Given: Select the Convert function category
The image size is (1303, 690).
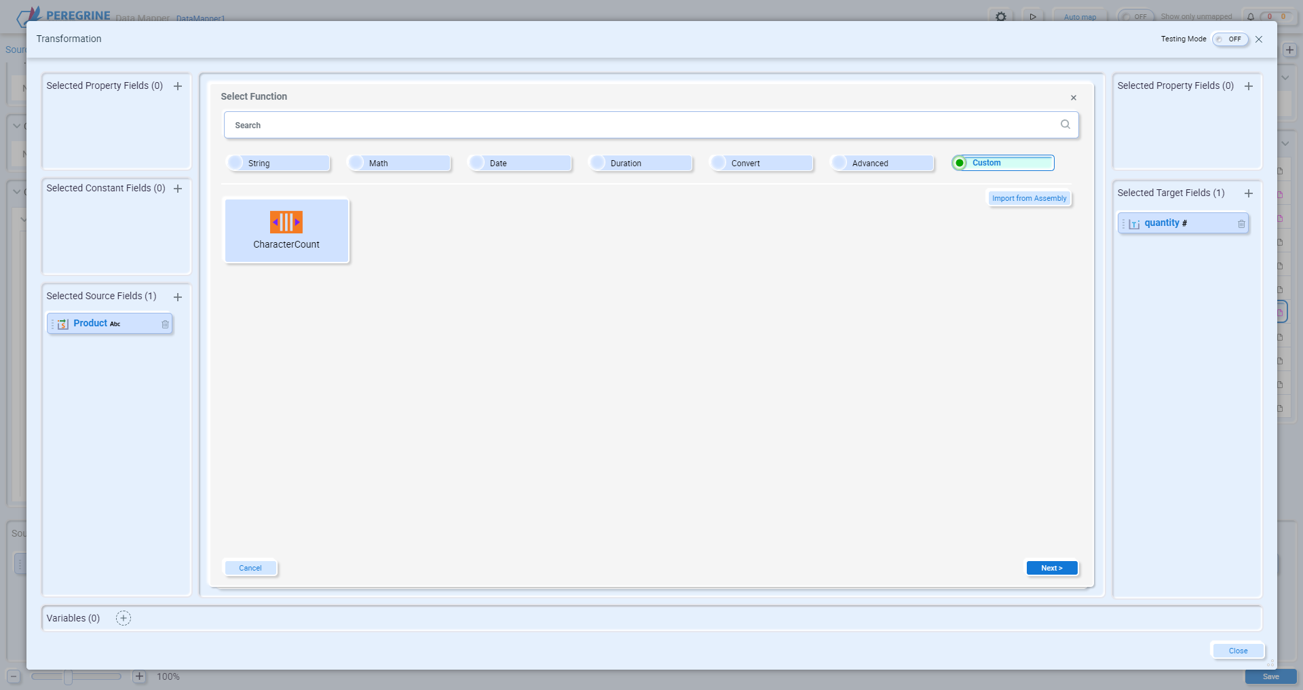Looking at the screenshot, I should 761,164.
